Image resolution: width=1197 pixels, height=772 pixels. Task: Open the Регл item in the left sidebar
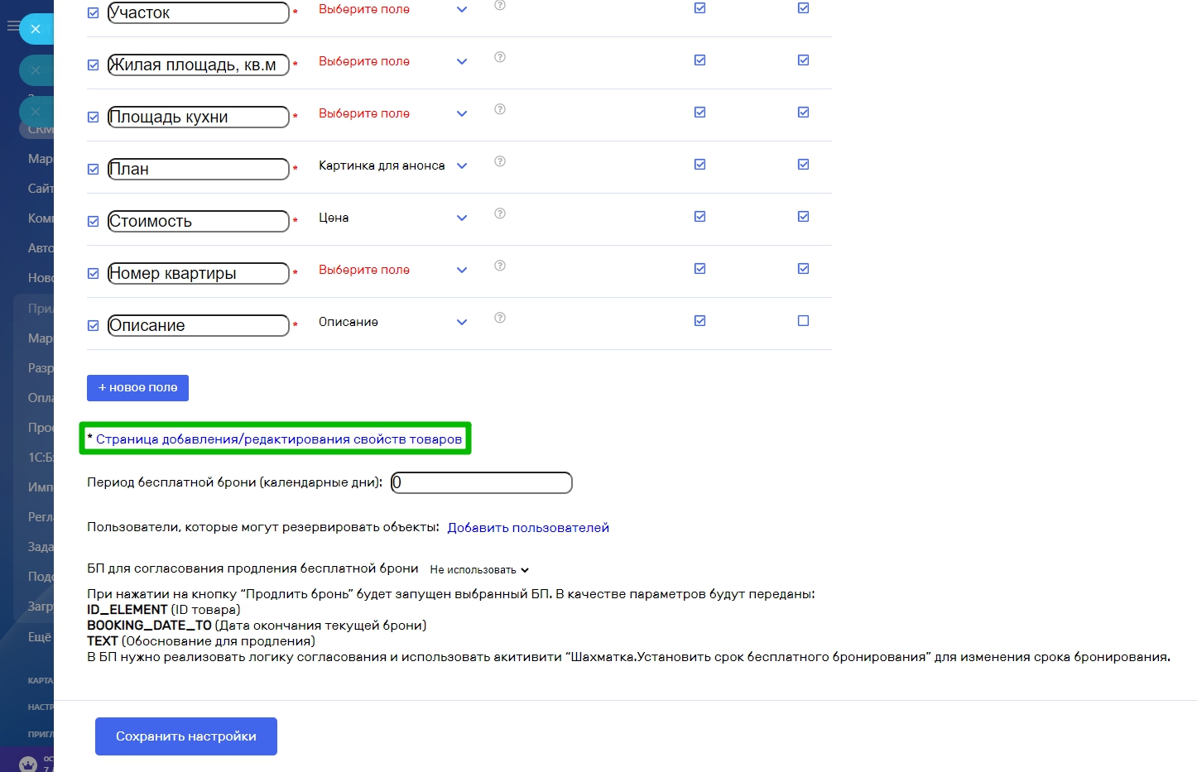40,517
